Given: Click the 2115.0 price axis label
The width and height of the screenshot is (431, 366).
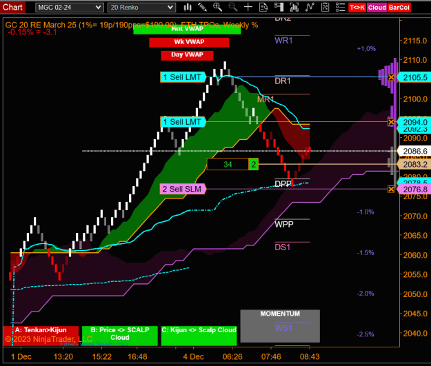Looking at the screenshot, I should [414, 41].
